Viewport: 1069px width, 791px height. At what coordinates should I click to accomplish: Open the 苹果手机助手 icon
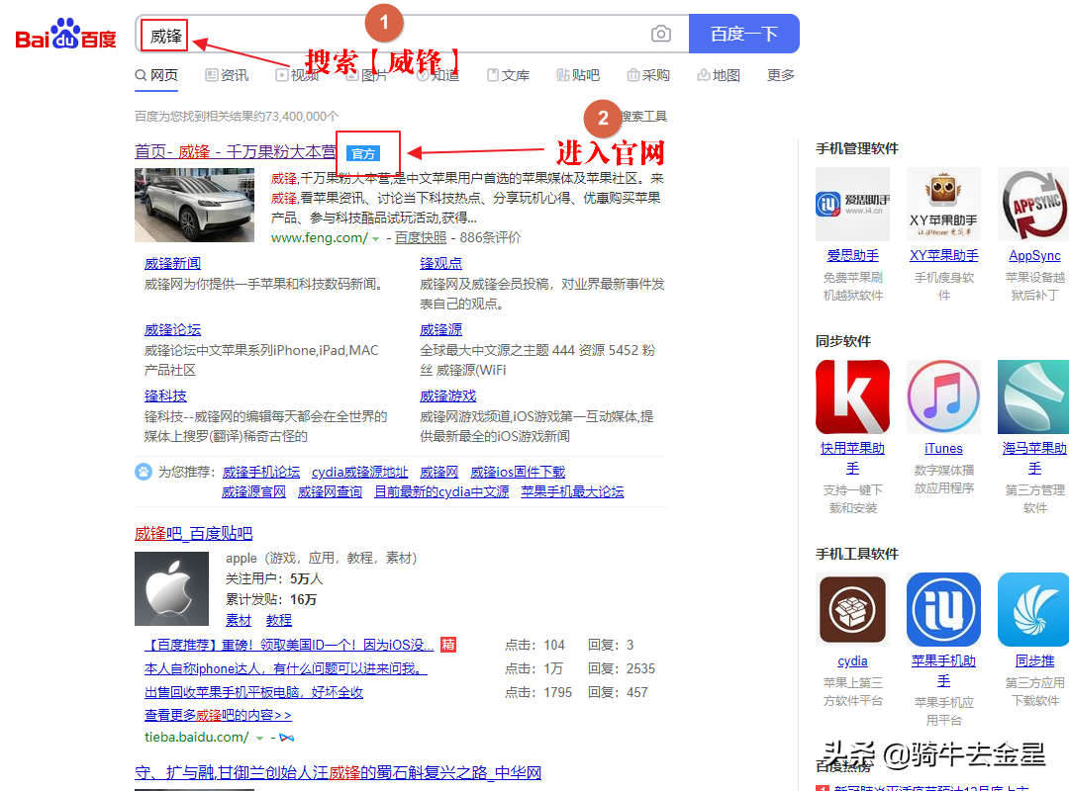pyautogui.click(x=942, y=609)
